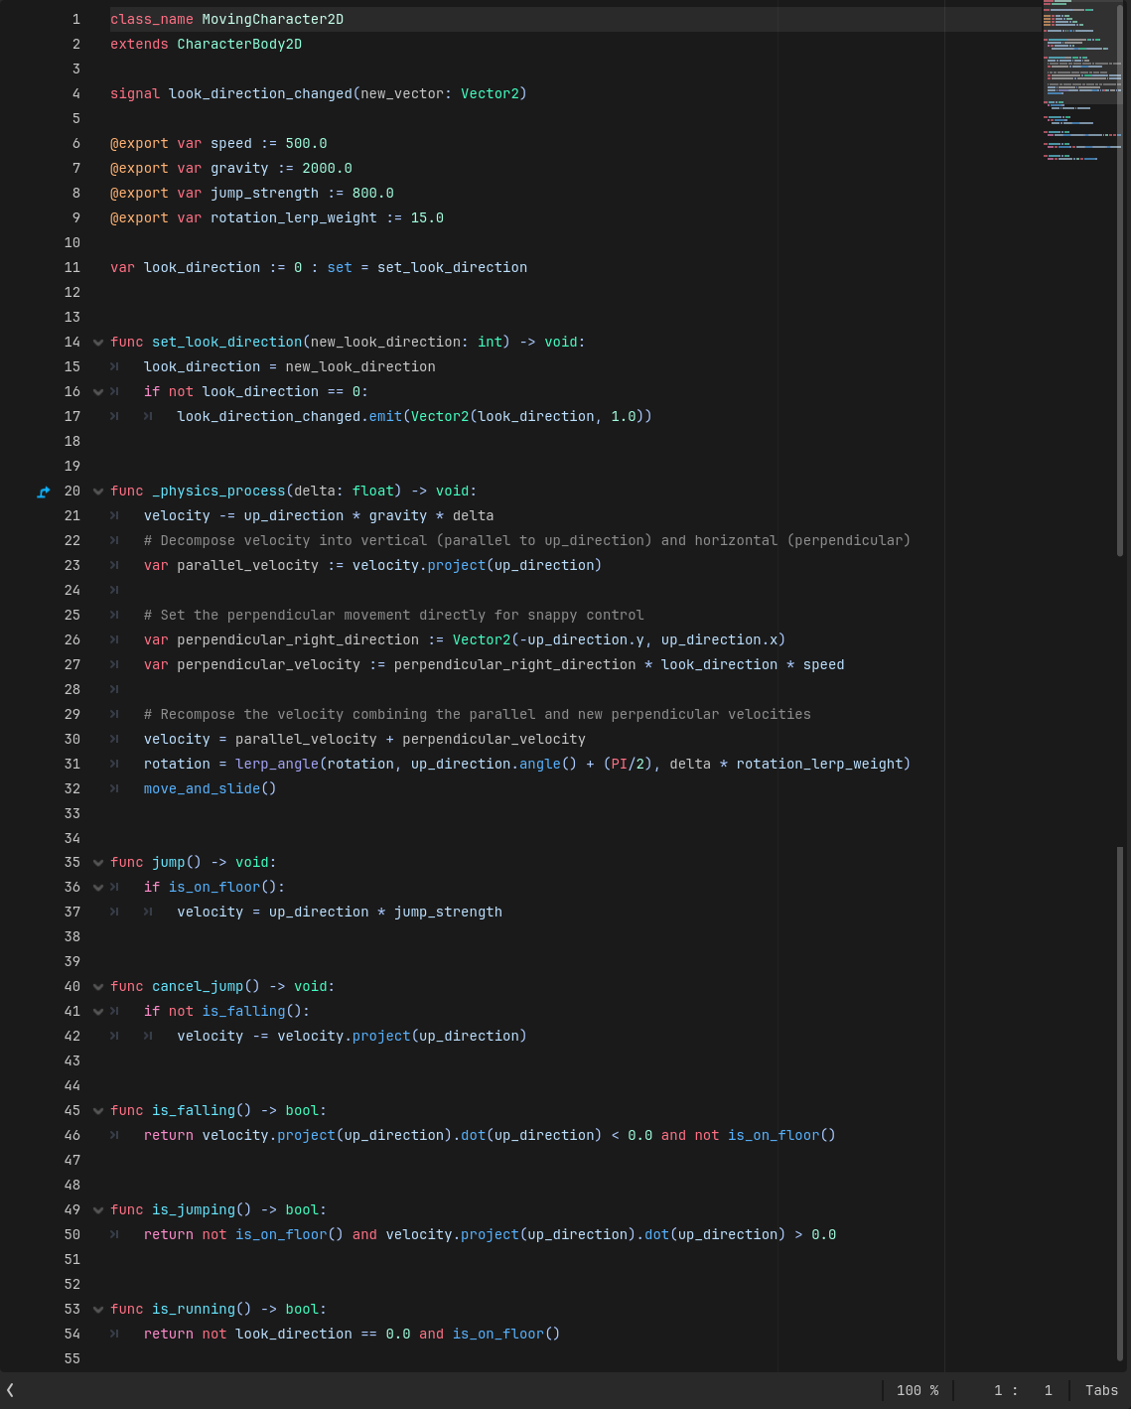Collapse the if not is_falling fold arrow
The image size is (1131, 1409).
[x=98, y=1012]
